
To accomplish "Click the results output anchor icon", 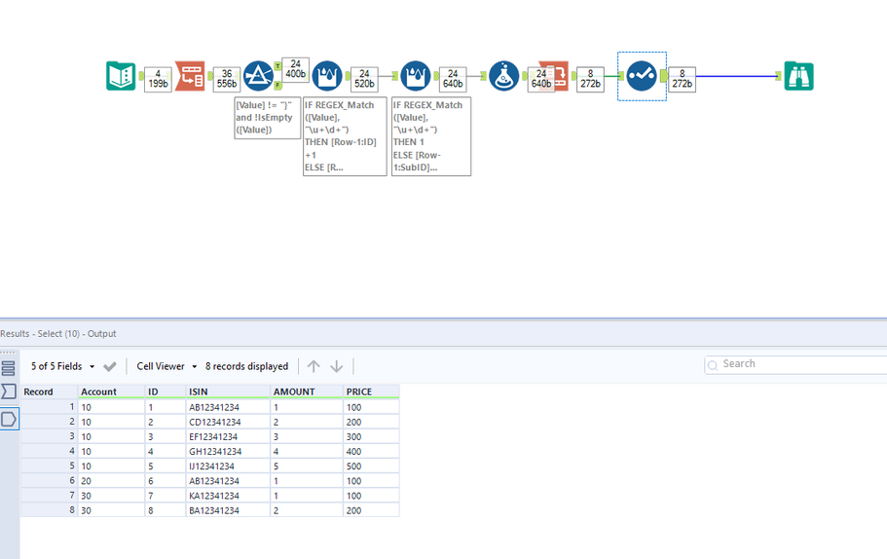I will [9, 419].
